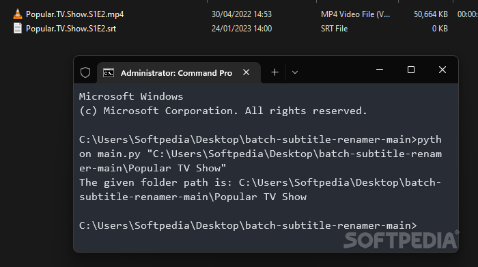Click the 0 KB size value
This screenshot has width=478, height=267.
click(440, 29)
